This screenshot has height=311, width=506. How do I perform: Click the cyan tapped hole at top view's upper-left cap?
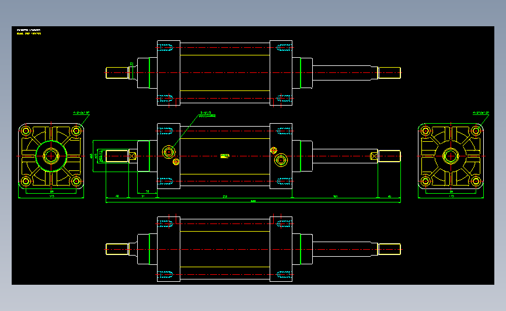[x=166, y=48]
